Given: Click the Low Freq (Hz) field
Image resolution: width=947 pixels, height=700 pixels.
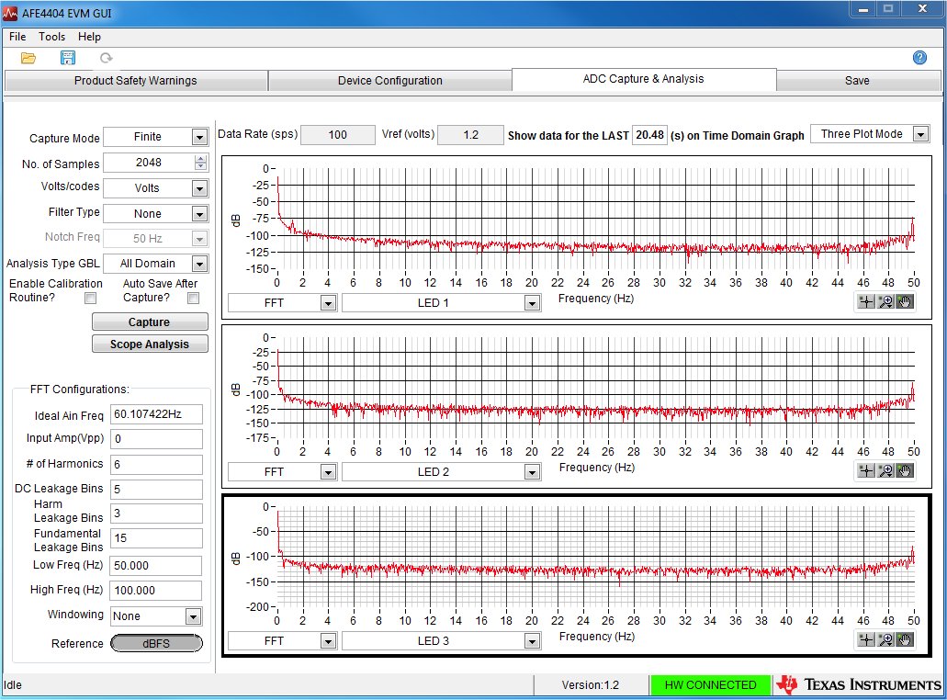Looking at the screenshot, I should coord(156,566).
